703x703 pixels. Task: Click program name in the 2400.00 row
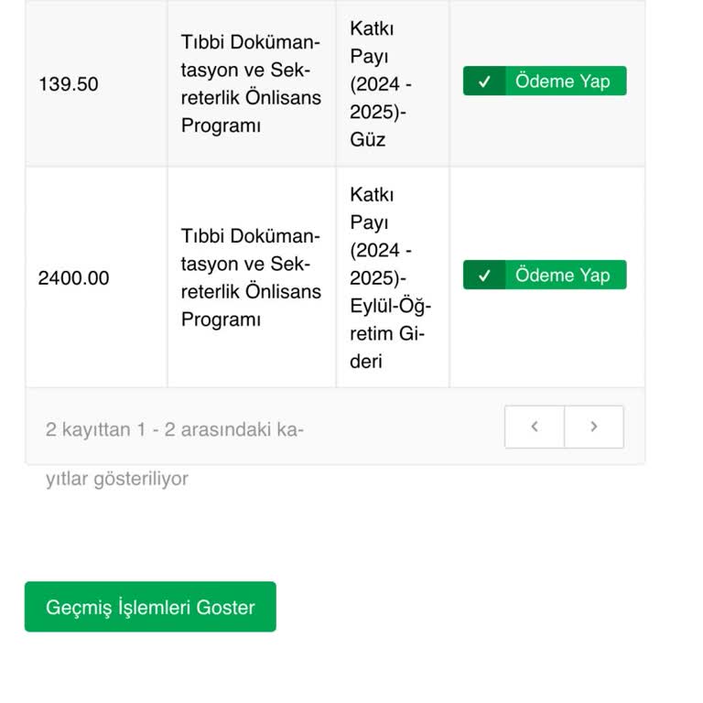point(251,278)
